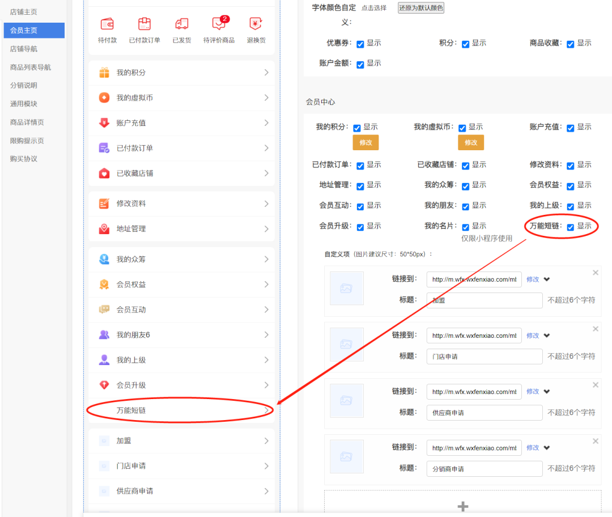Toggle the 积分 显示 checkbox
Viewport: 612px width, 517px height.
coord(465,44)
